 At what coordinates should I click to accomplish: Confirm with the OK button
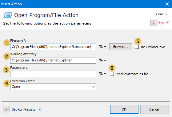pos(124,109)
